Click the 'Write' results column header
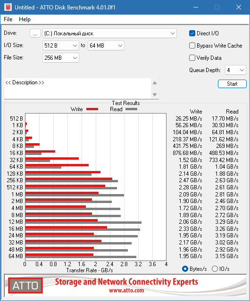 click(196, 112)
